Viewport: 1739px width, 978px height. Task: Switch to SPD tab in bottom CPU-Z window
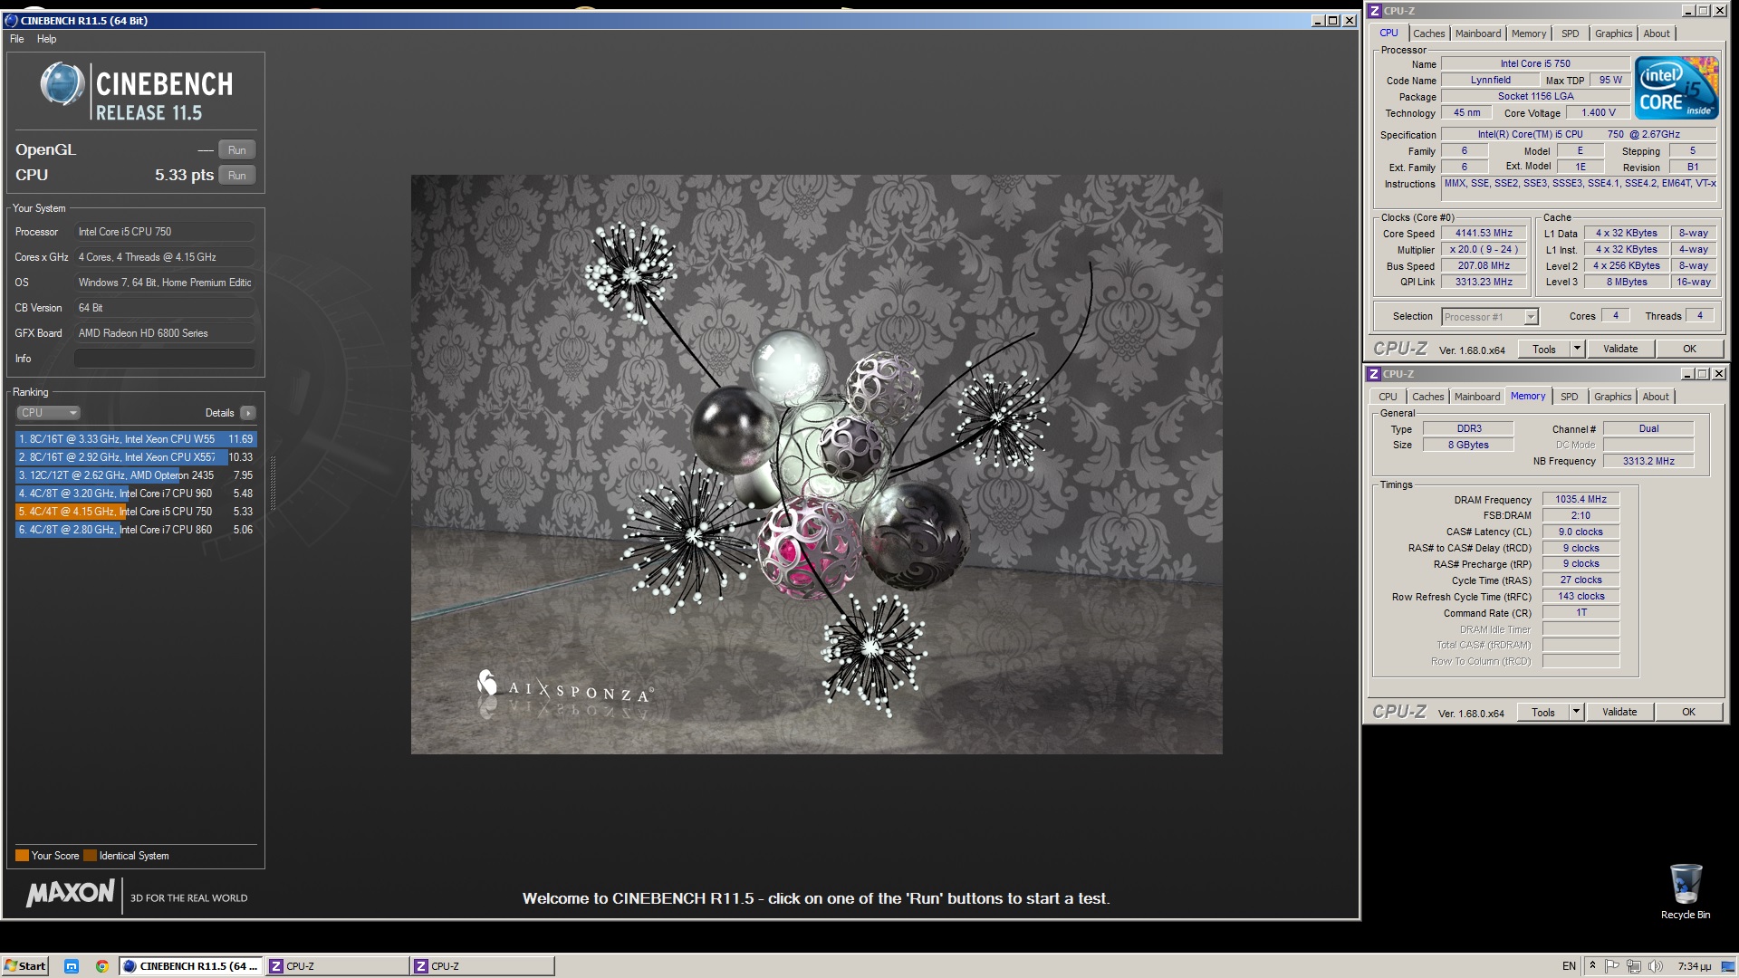click(1569, 397)
